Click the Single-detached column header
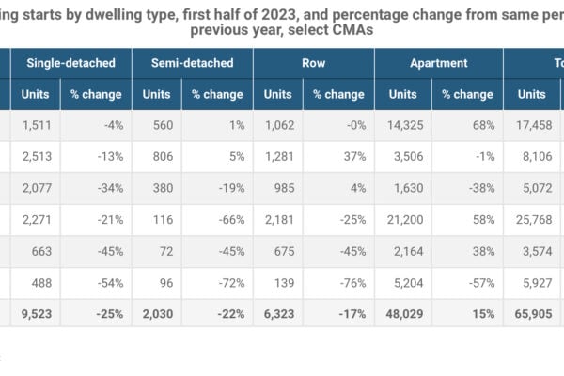The width and height of the screenshot is (564, 376). [71, 63]
